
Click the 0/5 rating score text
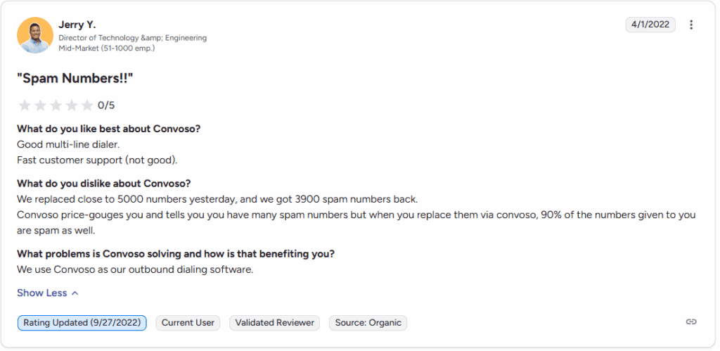click(106, 106)
